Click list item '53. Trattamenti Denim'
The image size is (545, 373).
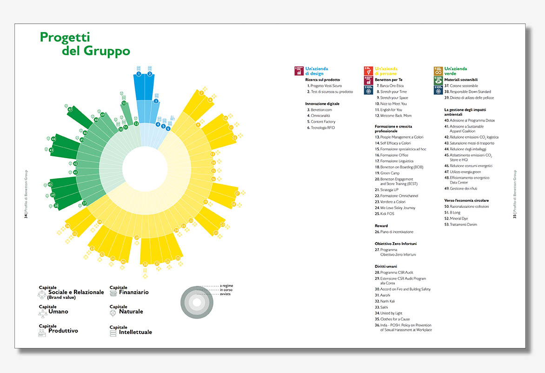point(460,224)
